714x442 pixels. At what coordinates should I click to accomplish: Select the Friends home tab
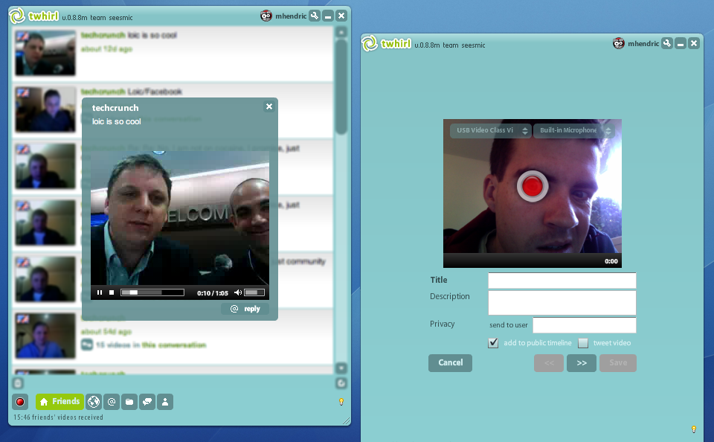pos(59,402)
